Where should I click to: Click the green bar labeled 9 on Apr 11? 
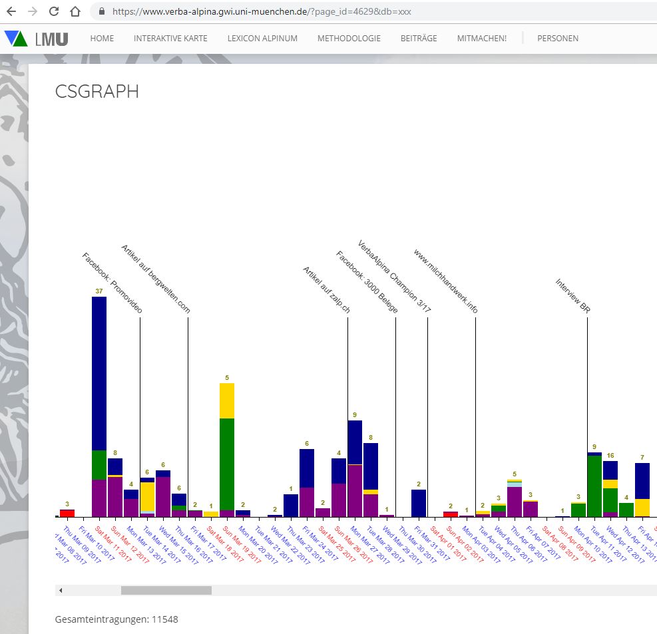click(x=594, y=486)
